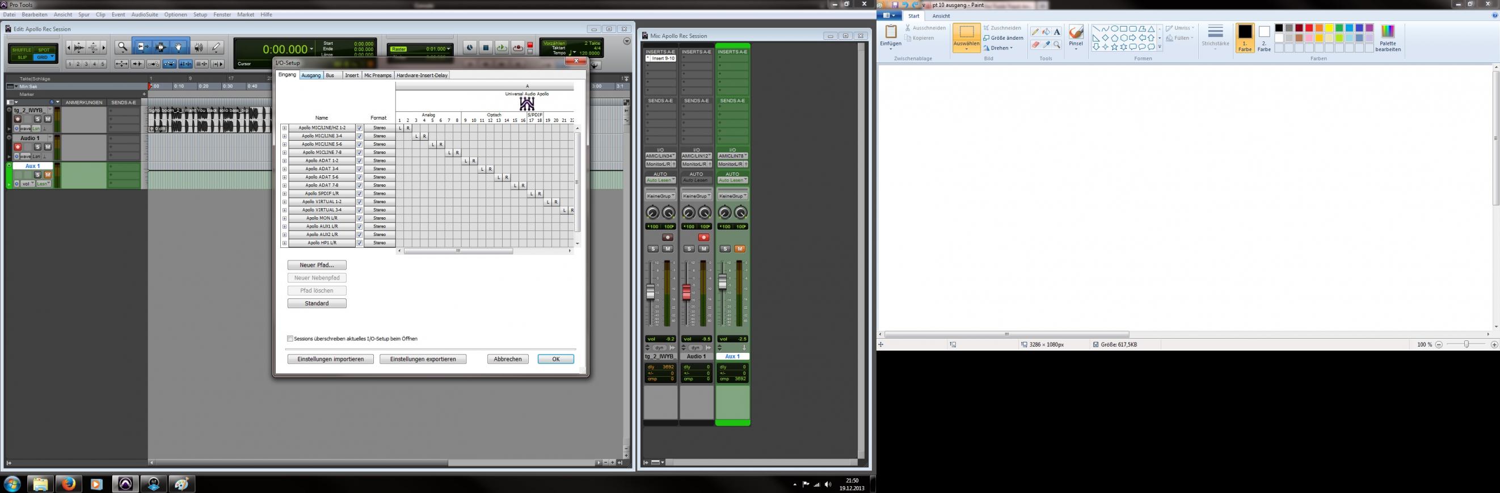Click the I/O-Setup grid horizontal scrollbar
Image resolution: width=1500 pixels, height=493 pixels.
tap(458, 251)
